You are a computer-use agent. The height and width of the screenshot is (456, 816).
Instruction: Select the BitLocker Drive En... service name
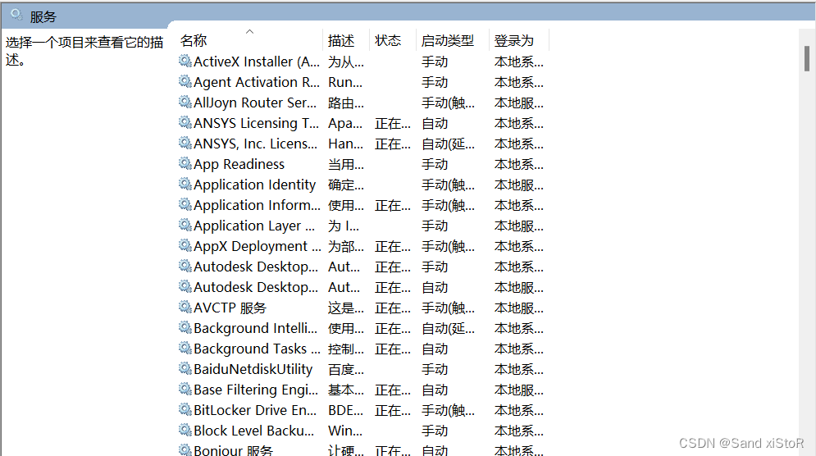tap(255, 411)
